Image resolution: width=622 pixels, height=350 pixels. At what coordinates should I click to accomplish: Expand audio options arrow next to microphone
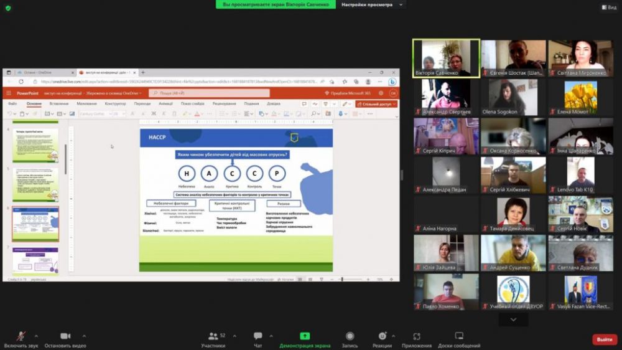pyautogui.click(x=36, y=336)
